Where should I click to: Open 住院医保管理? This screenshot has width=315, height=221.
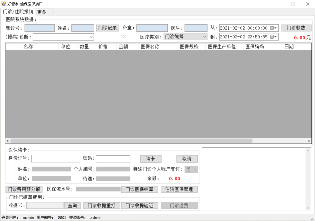[x=179, y=189]
